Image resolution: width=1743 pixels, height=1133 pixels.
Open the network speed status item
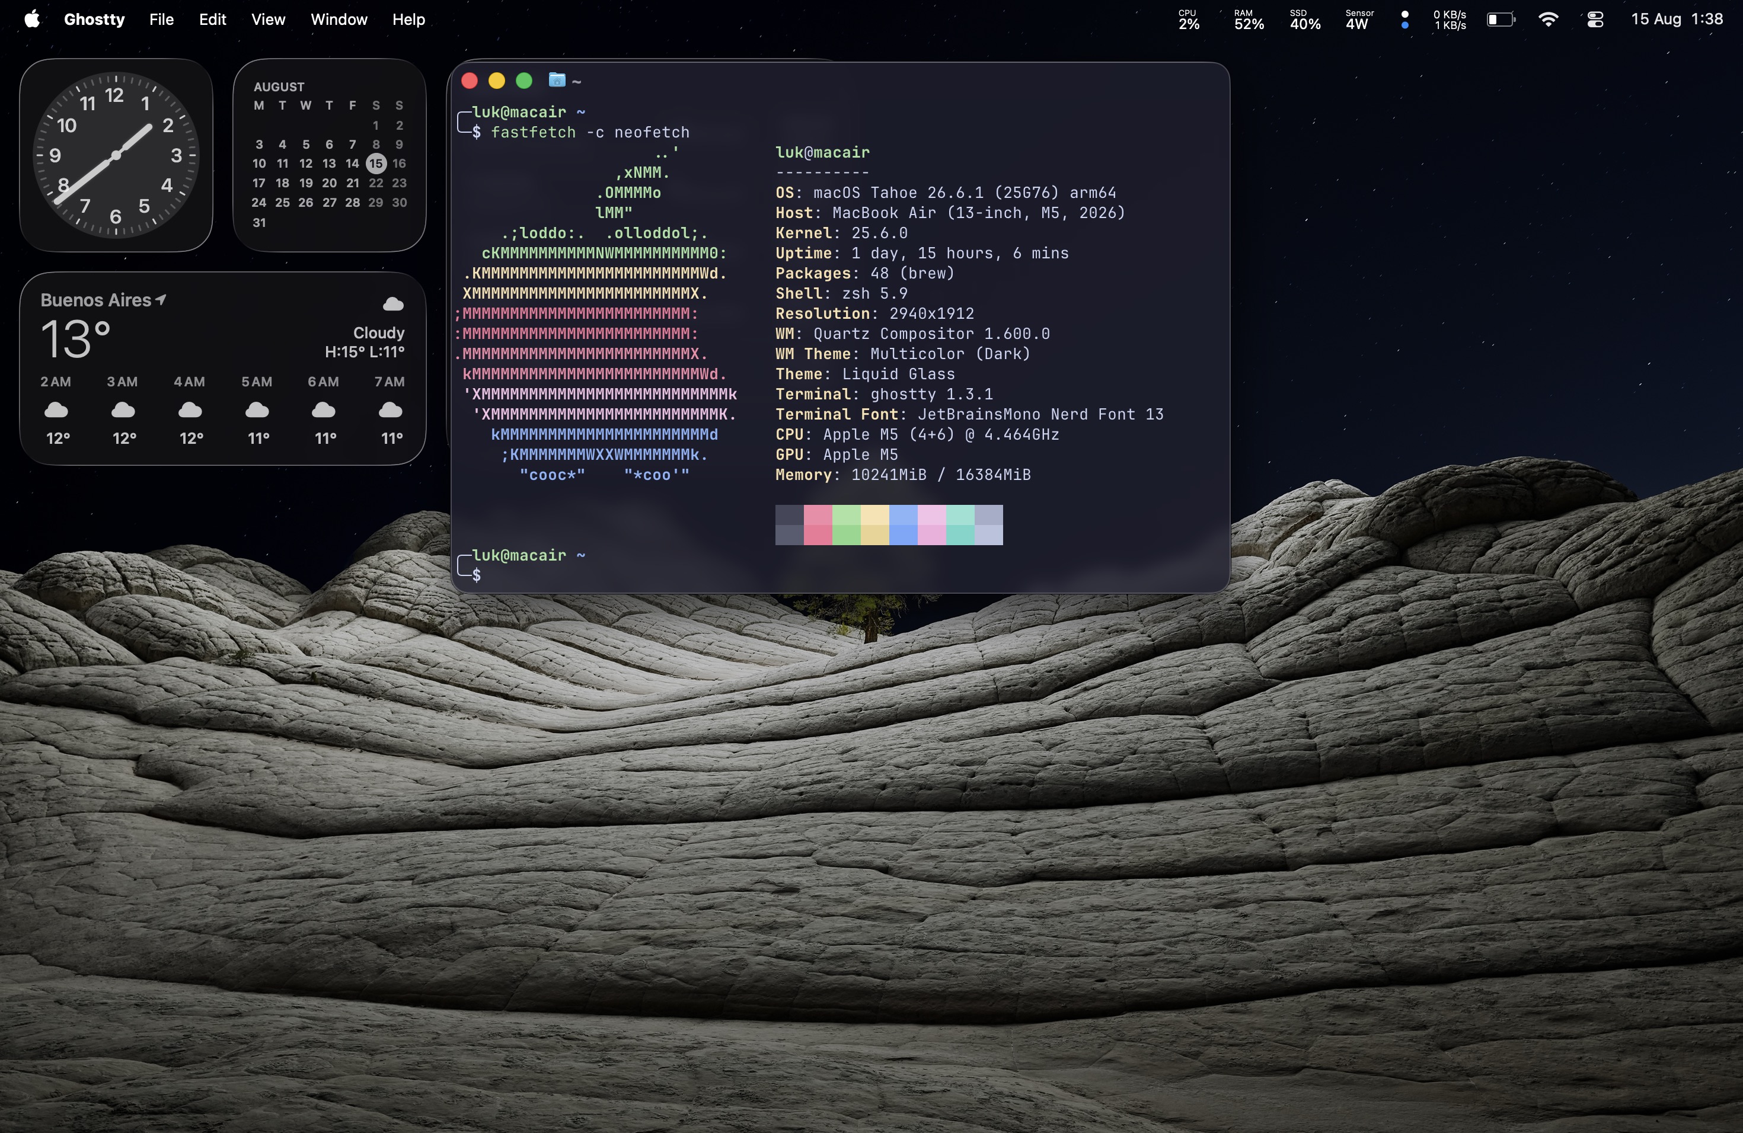click(x=1450, y=20)
